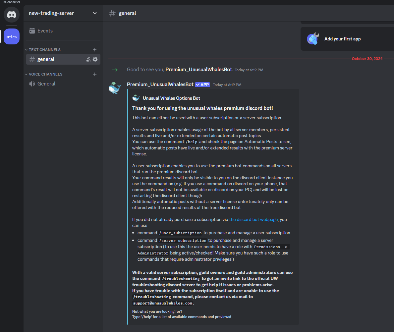The height and width of the screenshot is (332, 394).
Task: Click the verified APP badge
Action: [202, 85]
